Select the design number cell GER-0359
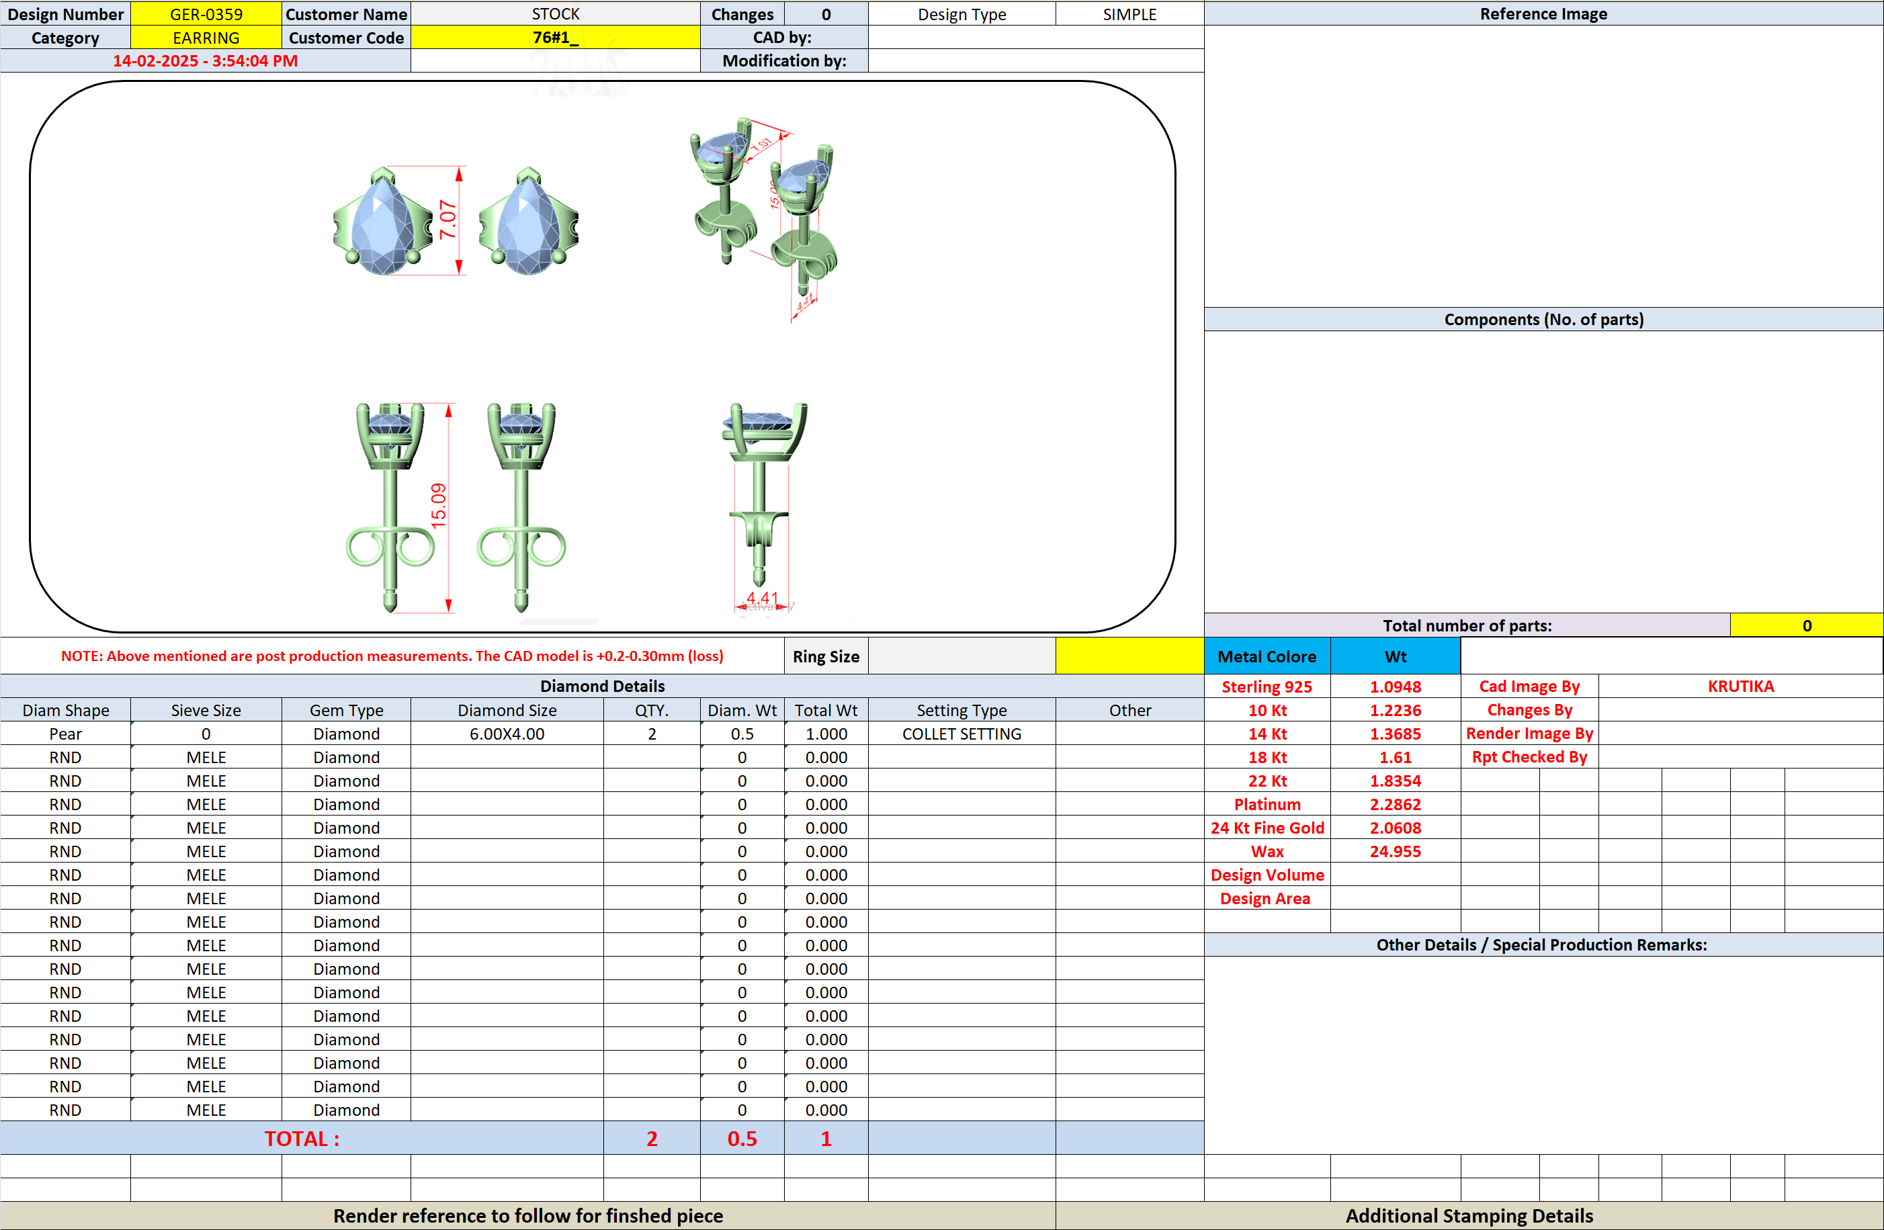The image size is (1884, 1230). point(206,13)
